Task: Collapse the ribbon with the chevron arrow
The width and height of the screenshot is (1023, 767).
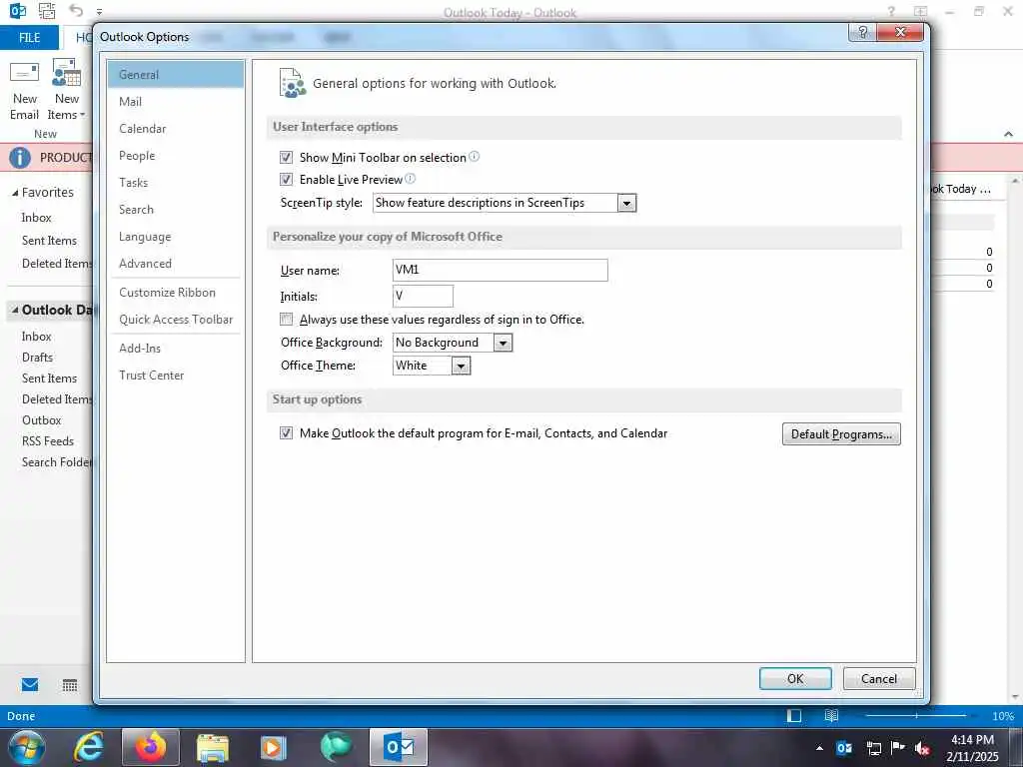Action: (x=1009, y=134)
